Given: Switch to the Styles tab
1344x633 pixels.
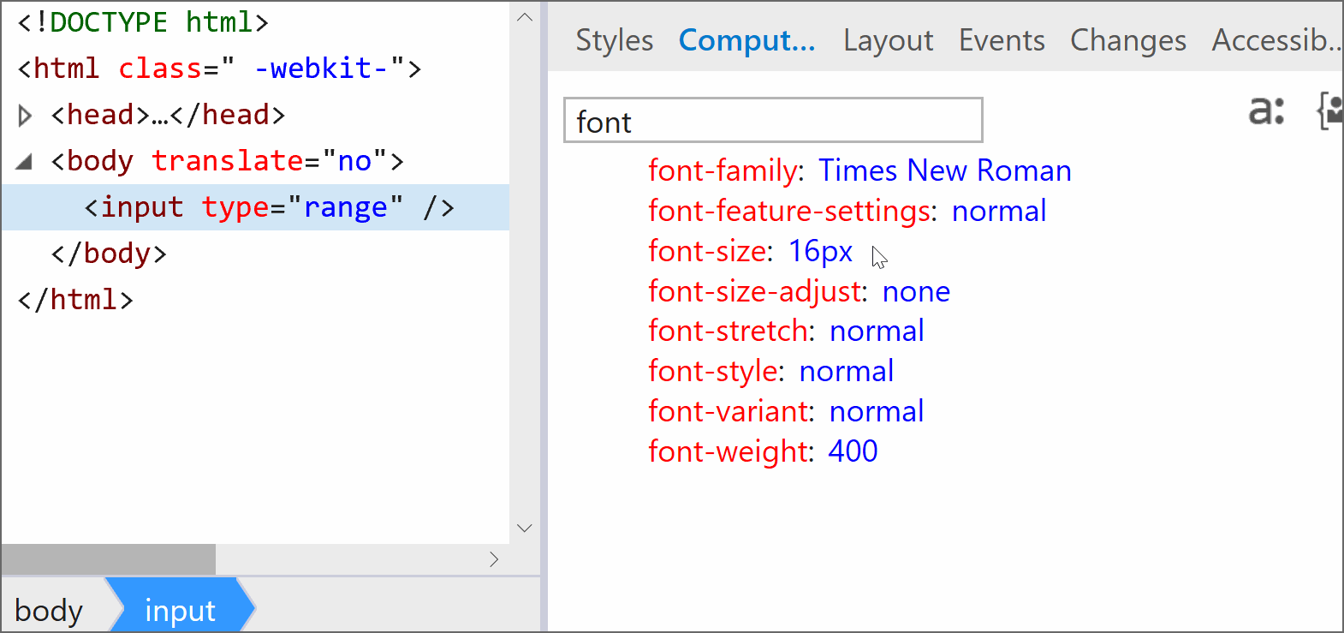Looking at the screenshot, I should [614, 40].
